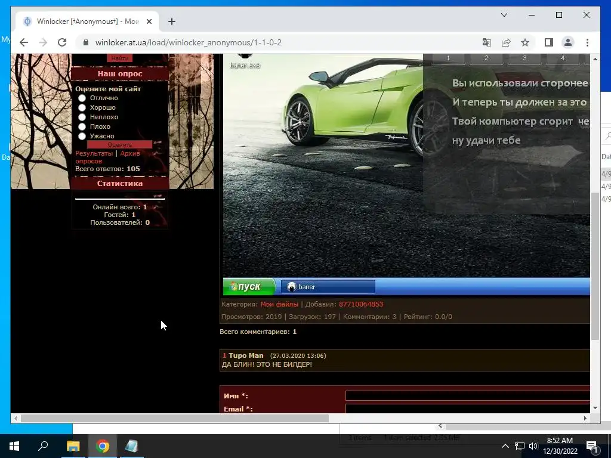The width and height of the screenshot is (611, 458).
Task: Open the notepad-like taskbar app
Action: [x=131, y=446]
